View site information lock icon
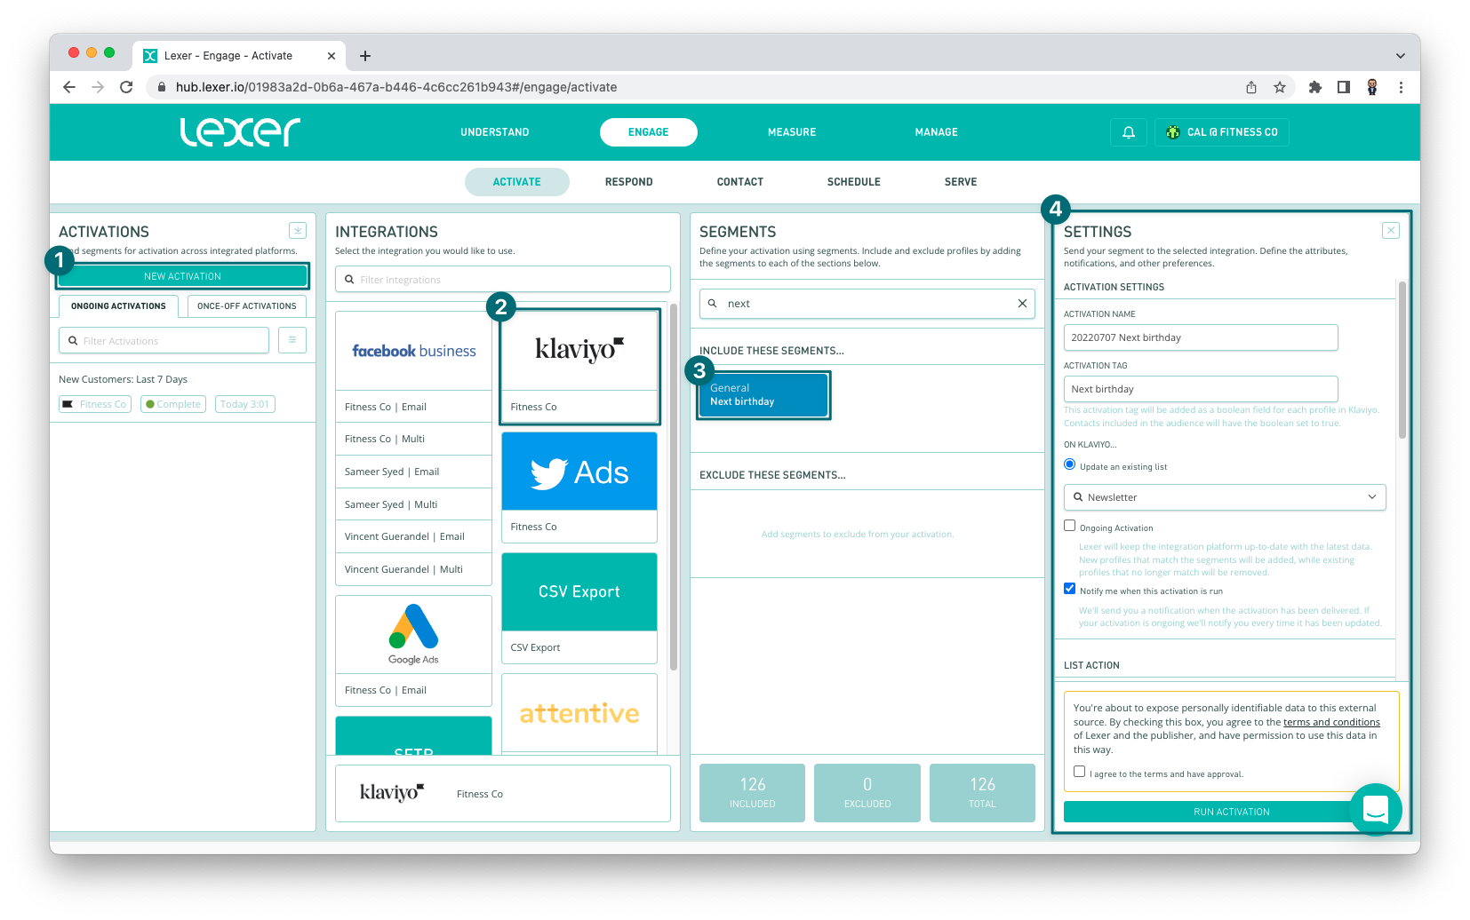This screenshot has width=1470, height=920. [x=162, y=87]
